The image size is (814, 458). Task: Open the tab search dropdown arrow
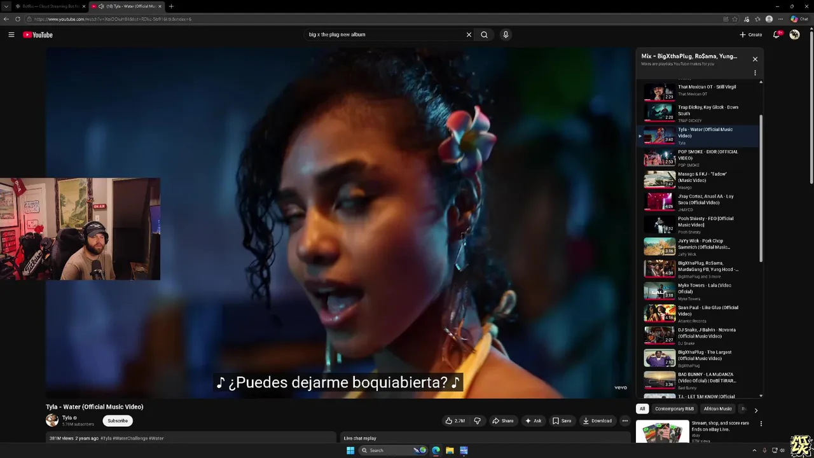coord(6,6)
